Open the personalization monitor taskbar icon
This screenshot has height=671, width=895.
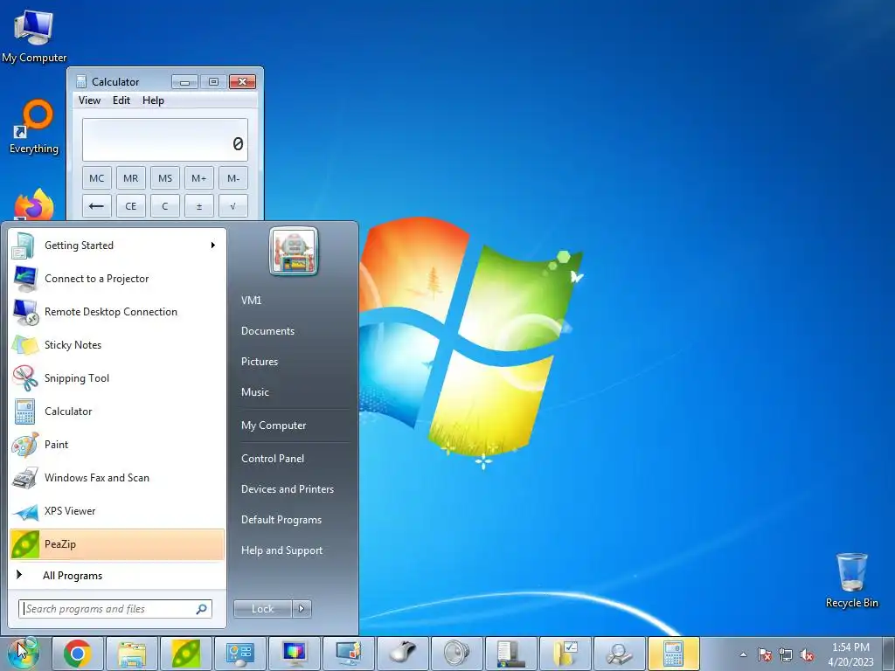[x=349, y=654]
